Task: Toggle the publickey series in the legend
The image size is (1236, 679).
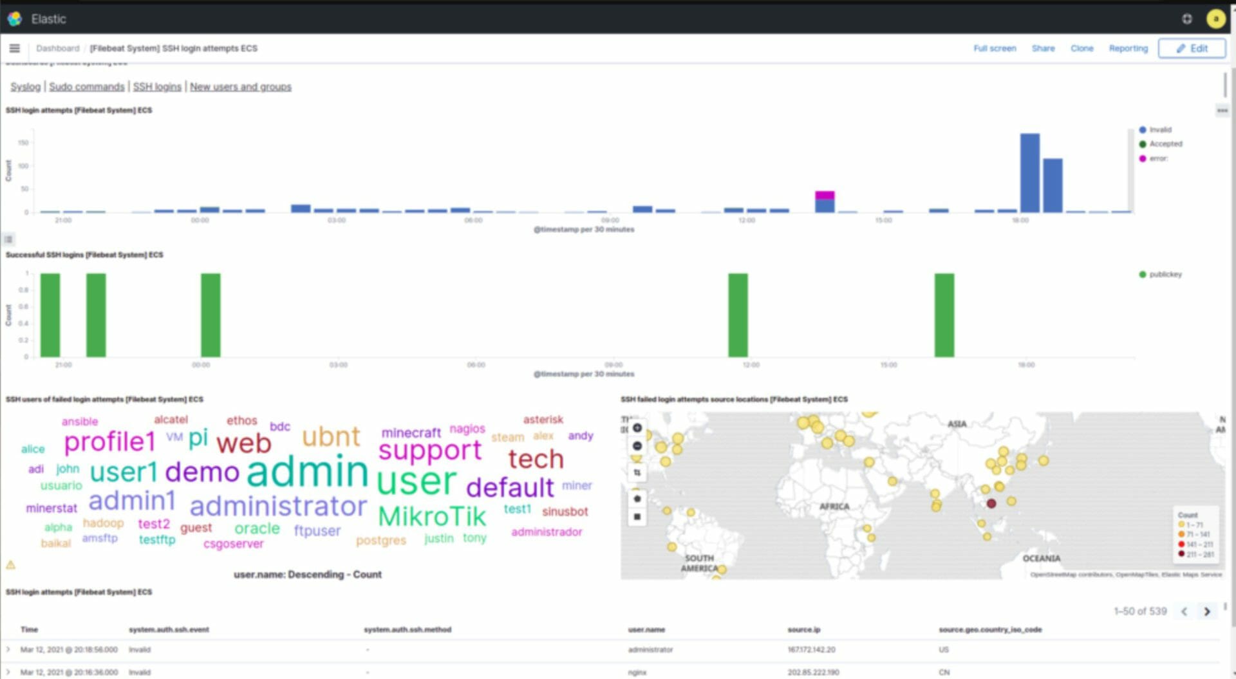Action: tap(1165, 275)
